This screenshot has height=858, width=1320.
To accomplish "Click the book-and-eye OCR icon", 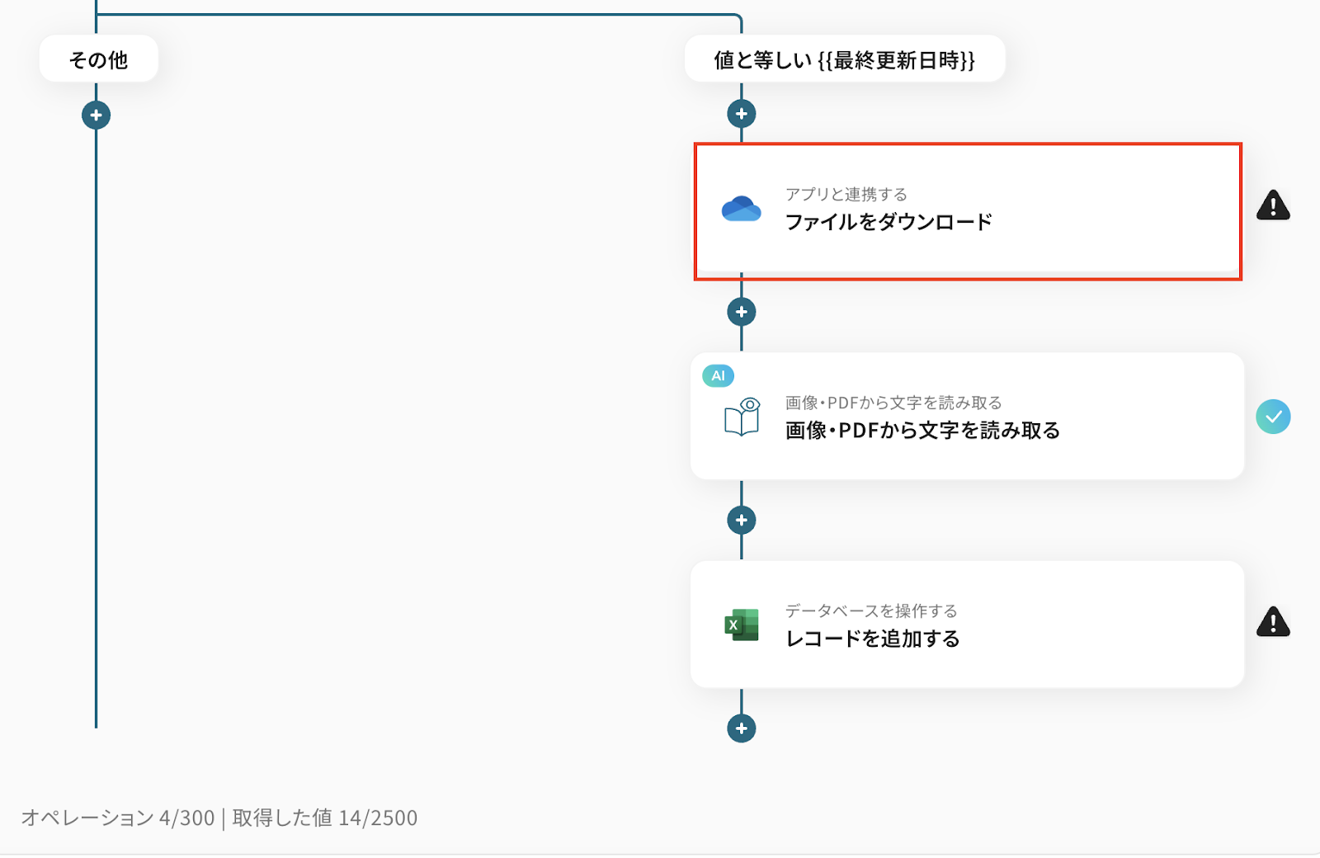I will [742, 417].
